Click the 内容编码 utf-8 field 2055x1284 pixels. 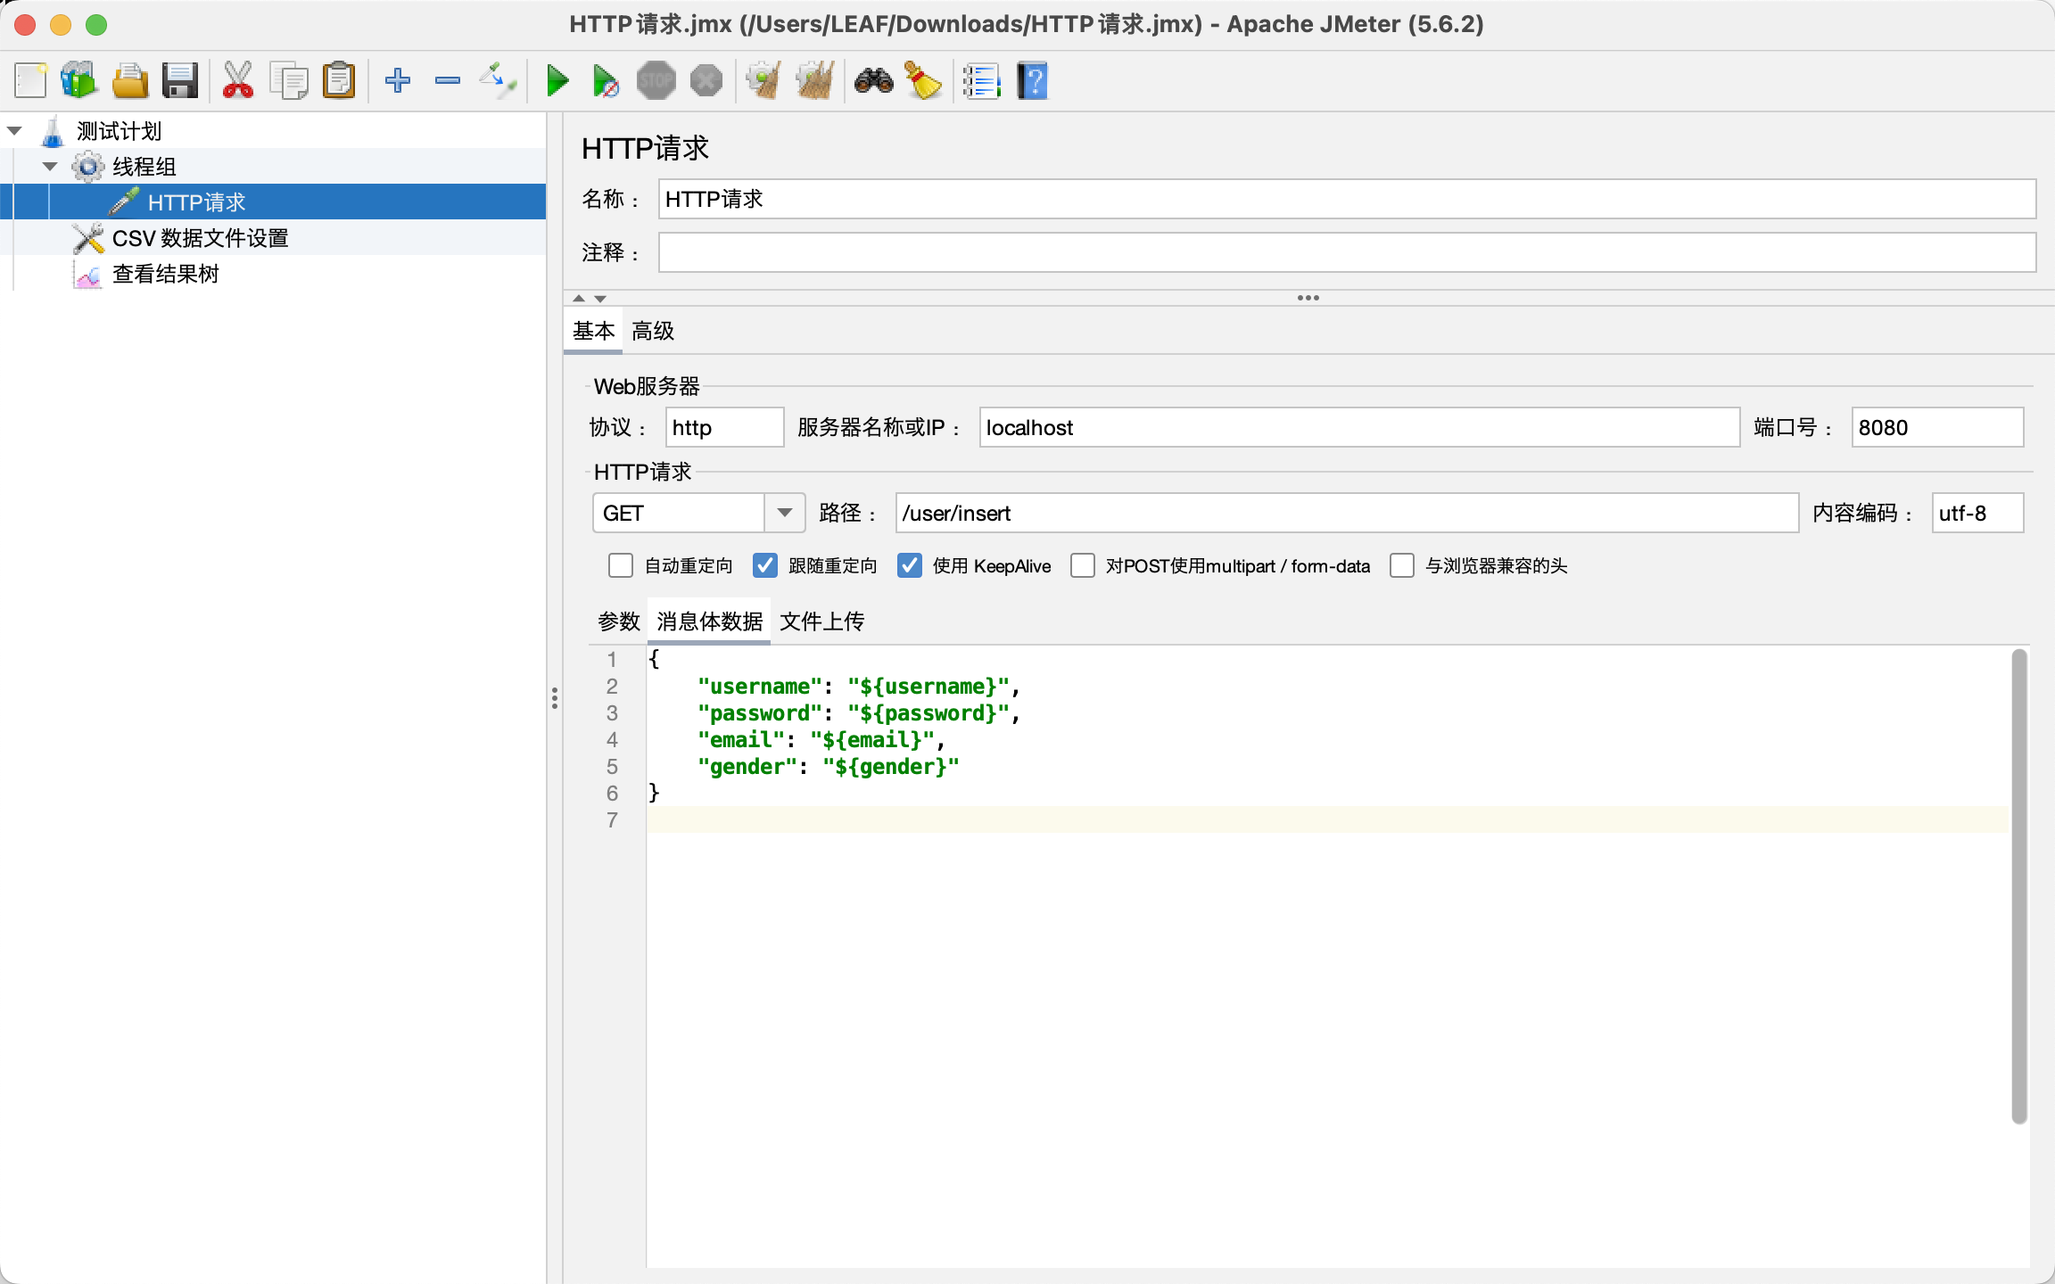pos(1977,513)
